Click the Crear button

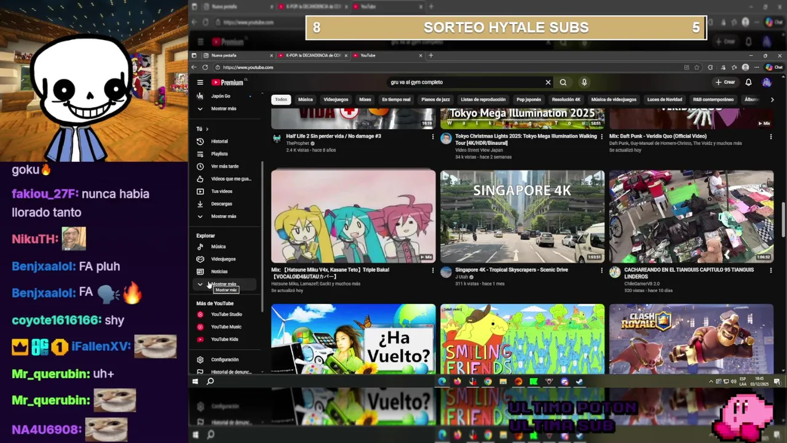726,82
